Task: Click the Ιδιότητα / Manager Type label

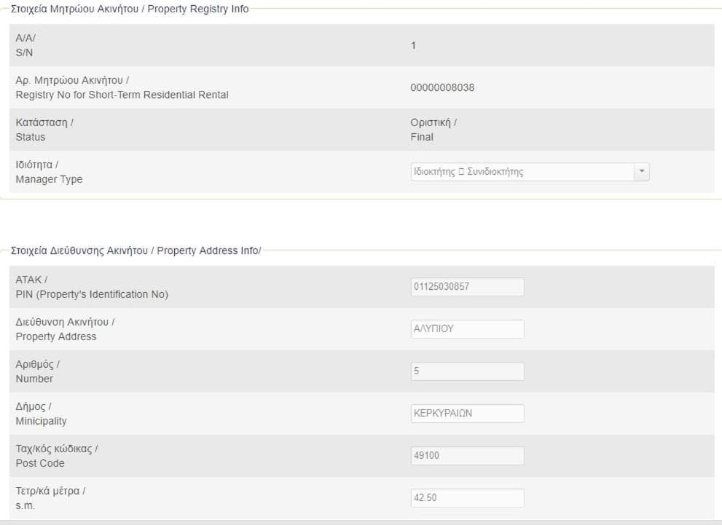Action: point(49,172)
